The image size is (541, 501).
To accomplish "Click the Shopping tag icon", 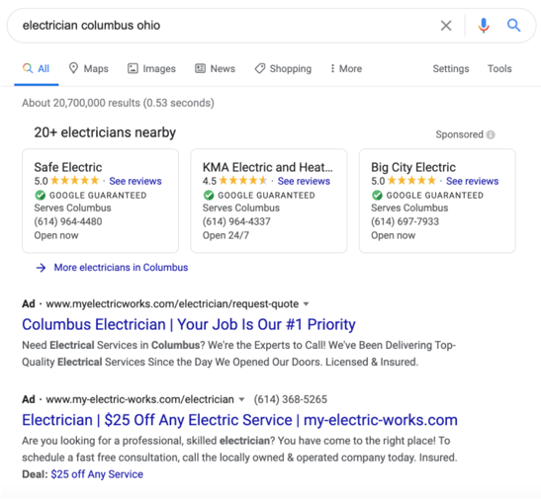I will (x=260, y=68).
